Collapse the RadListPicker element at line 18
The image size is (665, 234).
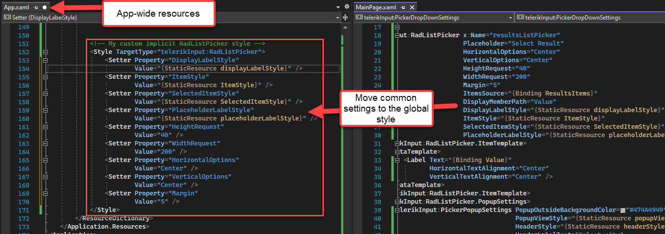[x=397, y=35]
